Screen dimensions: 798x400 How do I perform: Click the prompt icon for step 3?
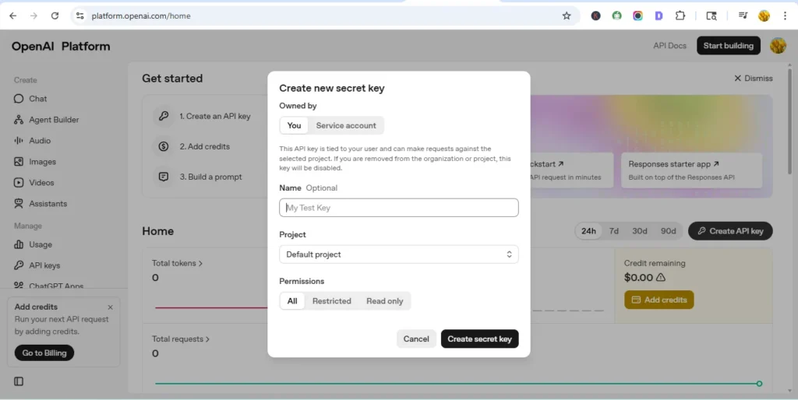[x=164, y=177]
